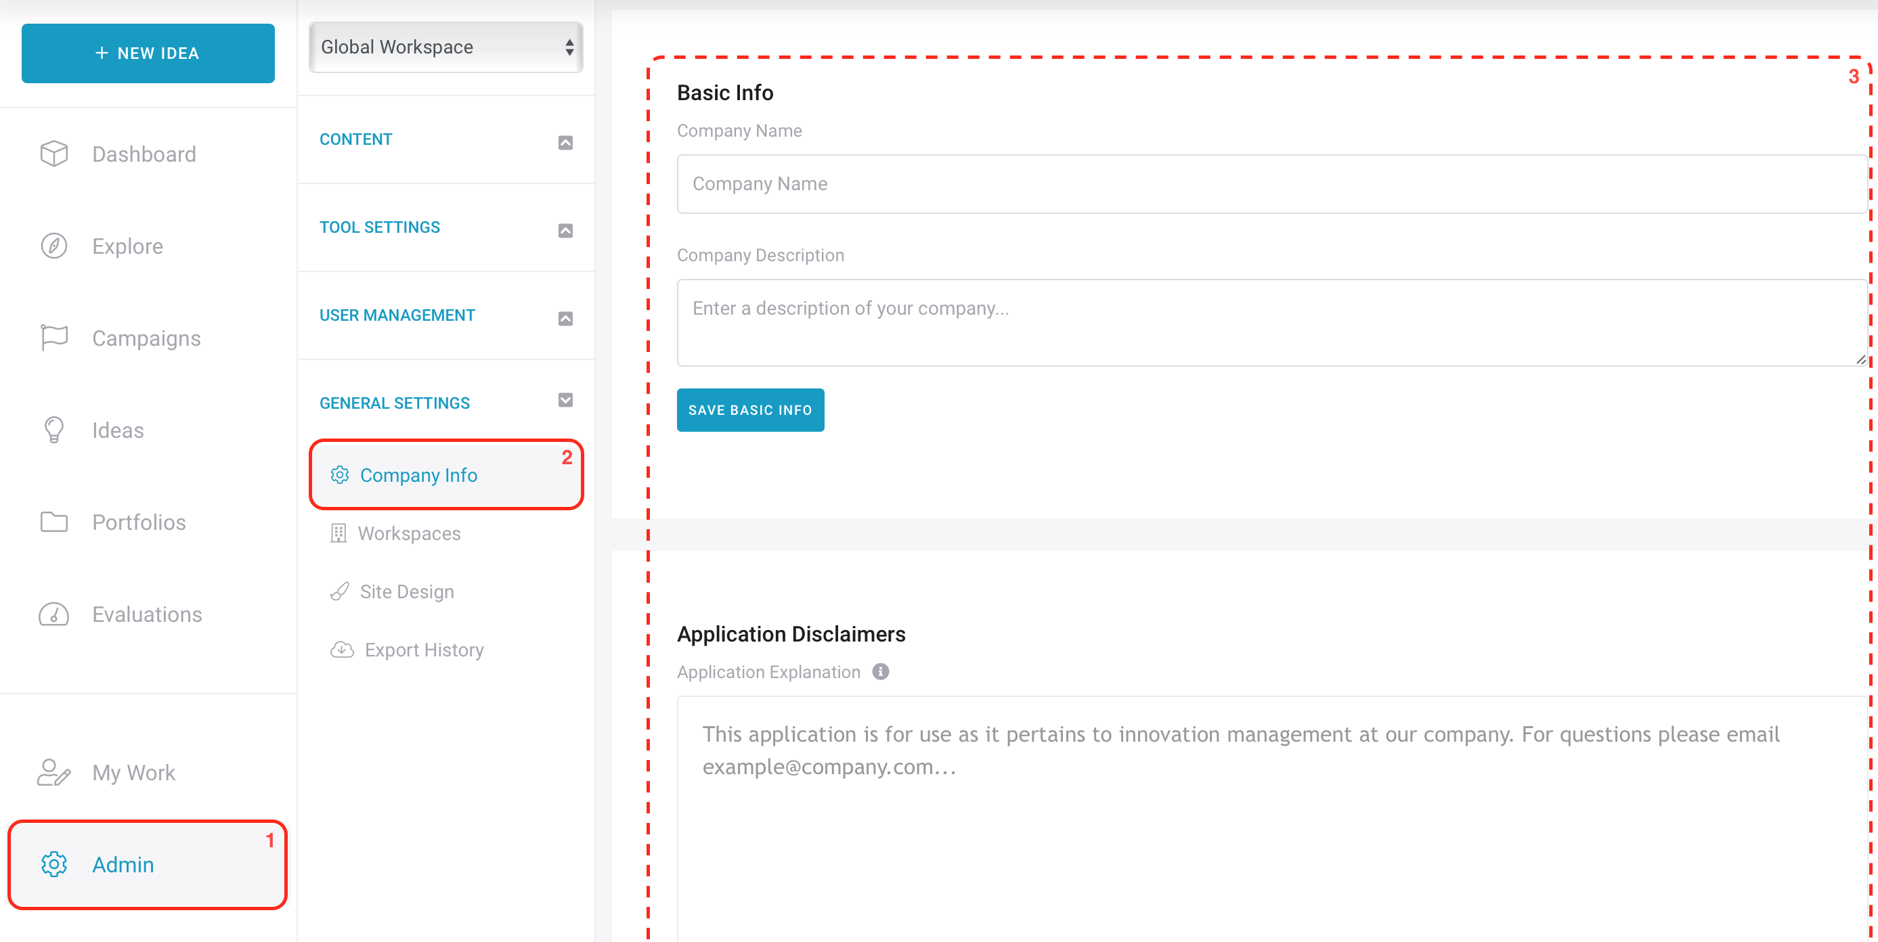
Task: Open Portfolios from sidebar
Action: point(148,522)
